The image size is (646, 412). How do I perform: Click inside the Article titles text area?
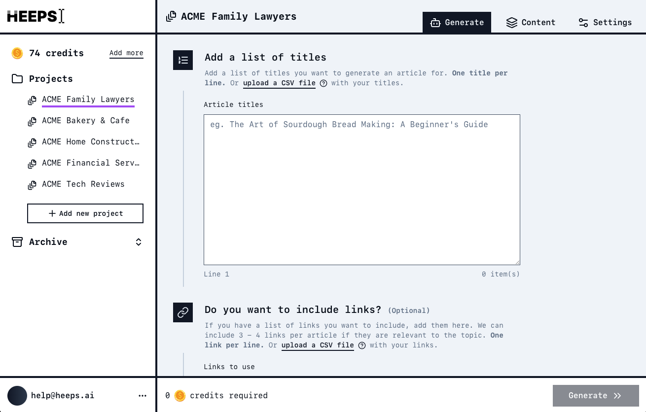tap(361, 190)
